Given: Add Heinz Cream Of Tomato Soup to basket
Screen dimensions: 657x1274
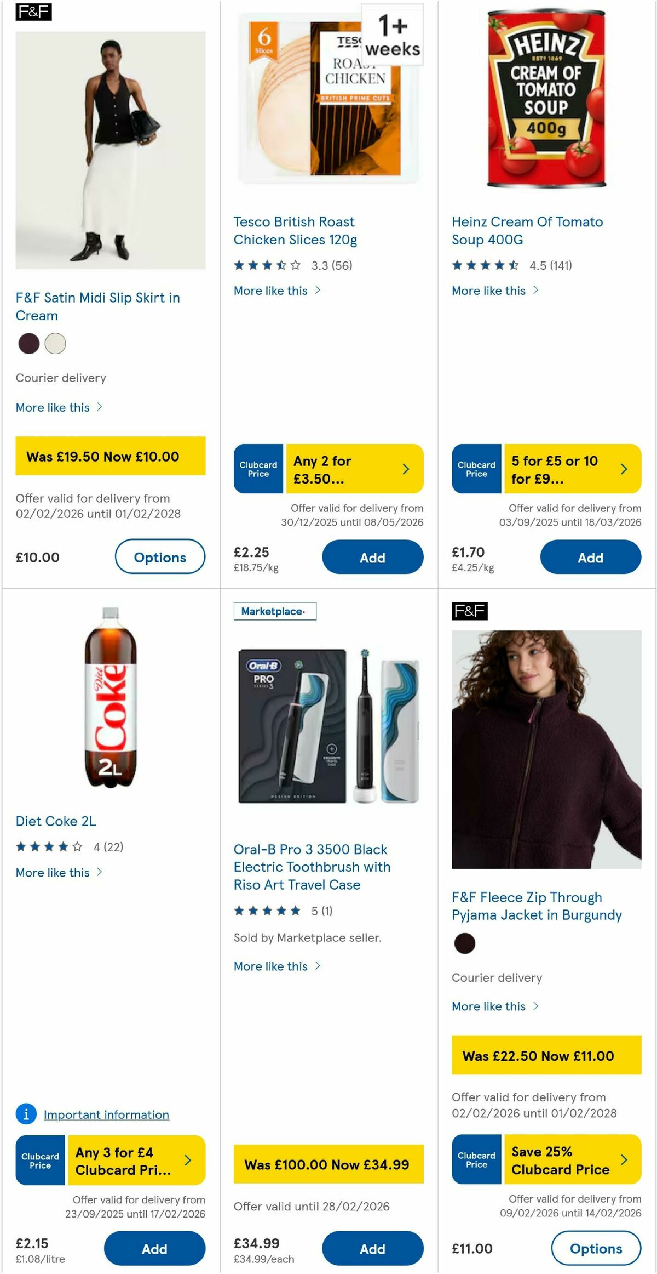Looking at the screenshot, I should pos(591,557).
